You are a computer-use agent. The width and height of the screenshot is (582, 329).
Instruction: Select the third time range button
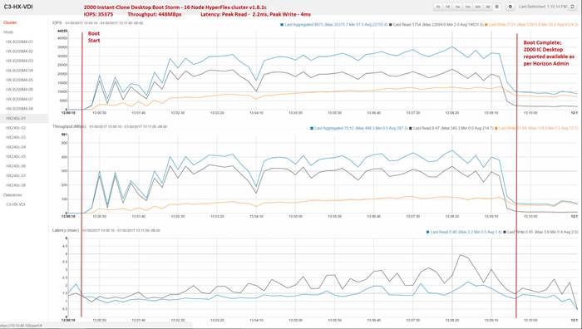pos(457,7)
